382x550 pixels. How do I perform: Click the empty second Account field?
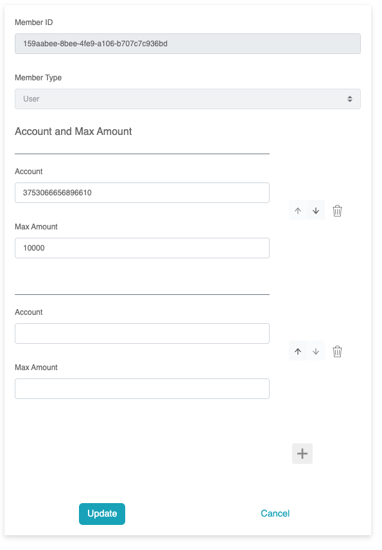pos(142,333)
